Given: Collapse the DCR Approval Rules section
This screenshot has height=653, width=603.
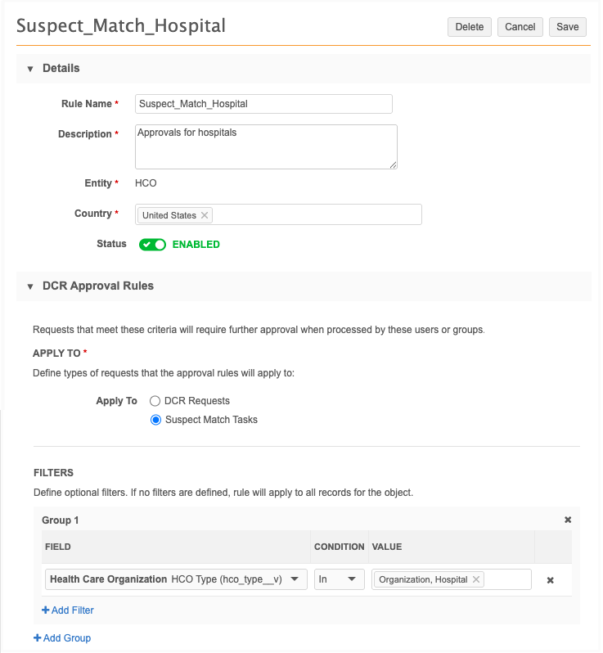Looking at the screenshot, I should click(30, 286).
